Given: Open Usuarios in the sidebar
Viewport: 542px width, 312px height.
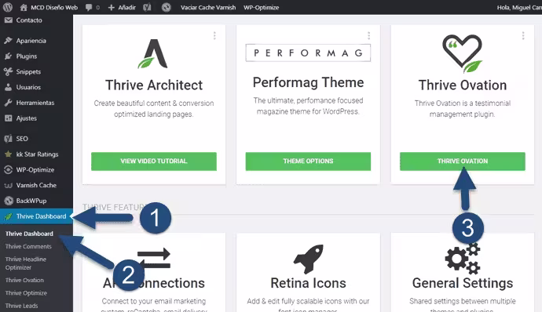Looking at the screenshot, I should (x=28, y=87).
